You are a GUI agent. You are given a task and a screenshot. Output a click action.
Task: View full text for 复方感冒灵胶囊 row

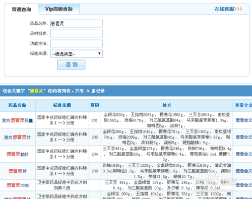pos(243,120)
